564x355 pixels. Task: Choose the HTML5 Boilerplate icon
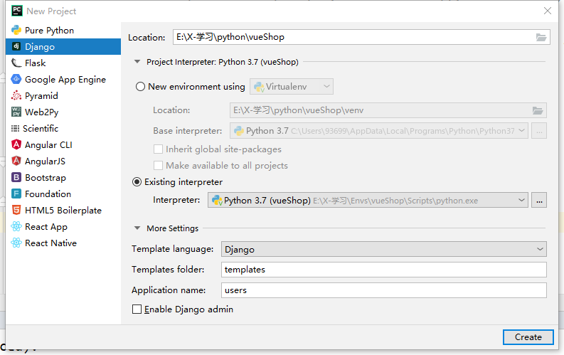coord(16,210)
